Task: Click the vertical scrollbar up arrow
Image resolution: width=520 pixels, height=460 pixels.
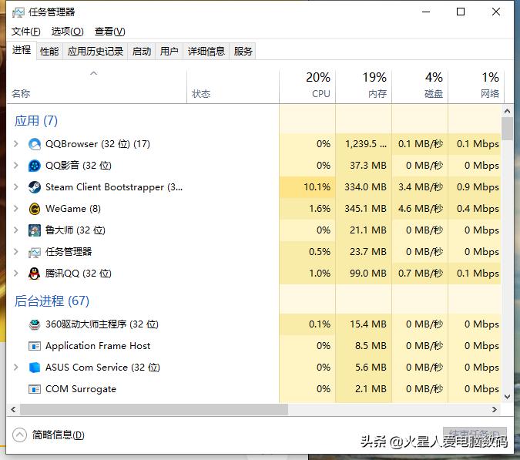Action: coord(507,111)
